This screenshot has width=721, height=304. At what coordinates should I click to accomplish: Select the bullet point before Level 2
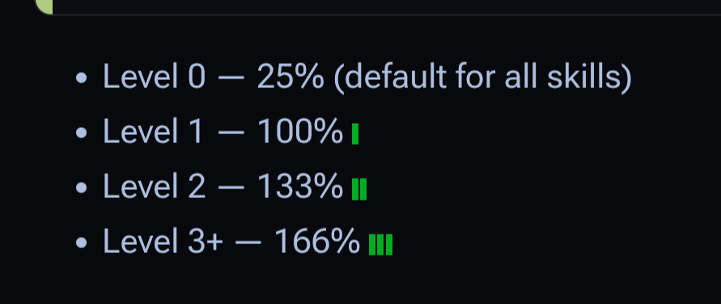click(x=81, y=188)
